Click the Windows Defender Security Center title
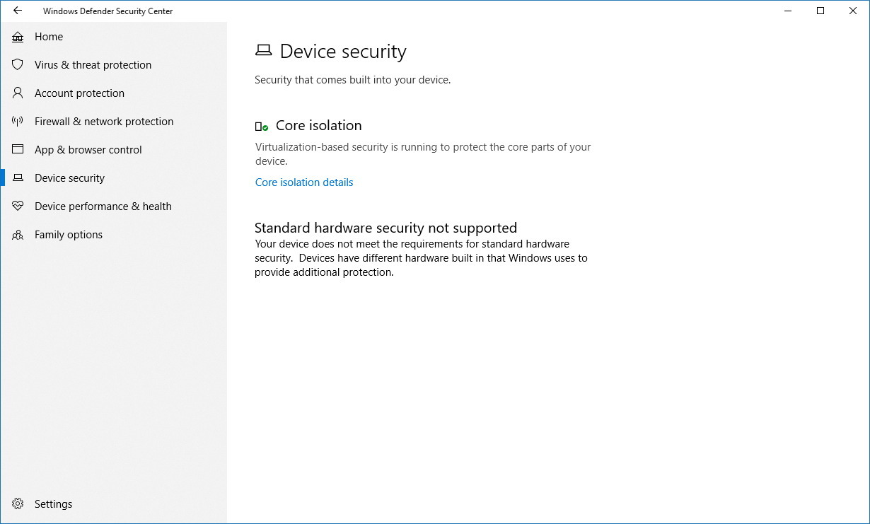This screenshot has width=870, height=524. pos(108,11)
